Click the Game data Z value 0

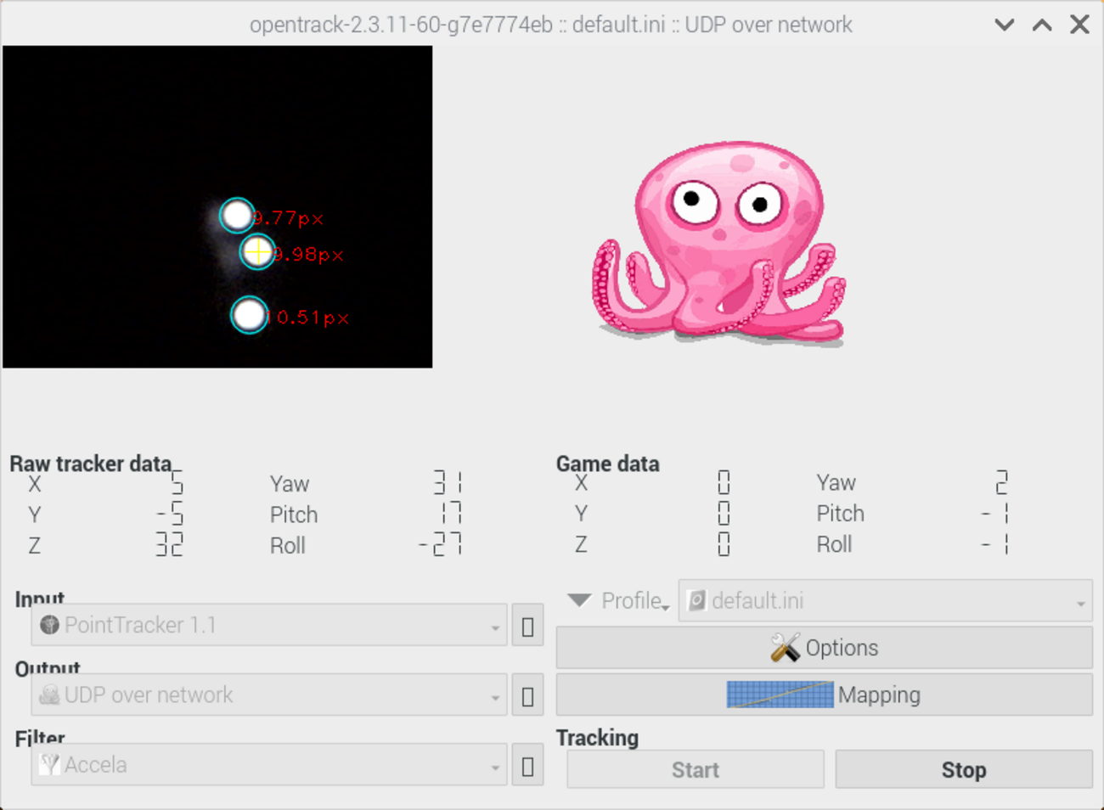pos(724,544)
